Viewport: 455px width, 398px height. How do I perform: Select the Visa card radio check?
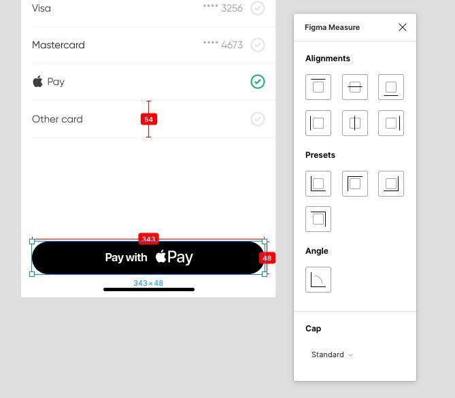coord(258,8)
